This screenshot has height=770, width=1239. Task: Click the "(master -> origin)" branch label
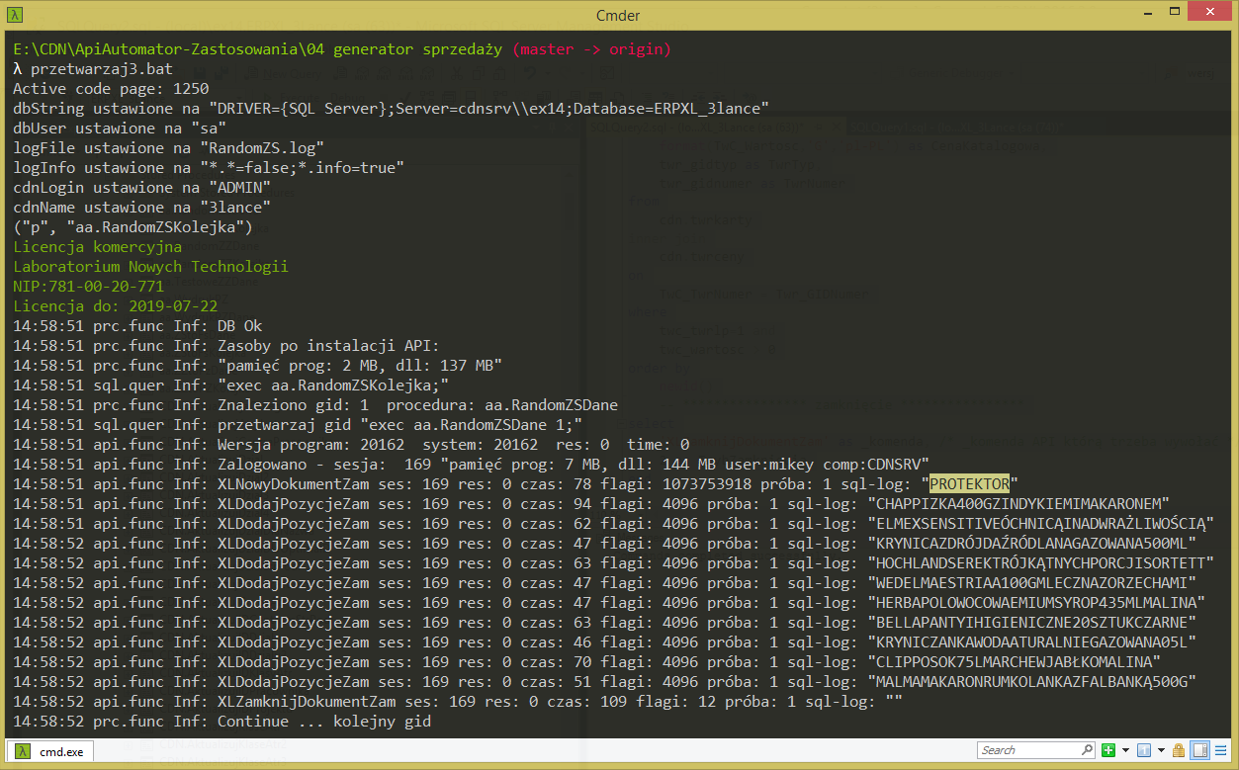(x=592, y=48)
